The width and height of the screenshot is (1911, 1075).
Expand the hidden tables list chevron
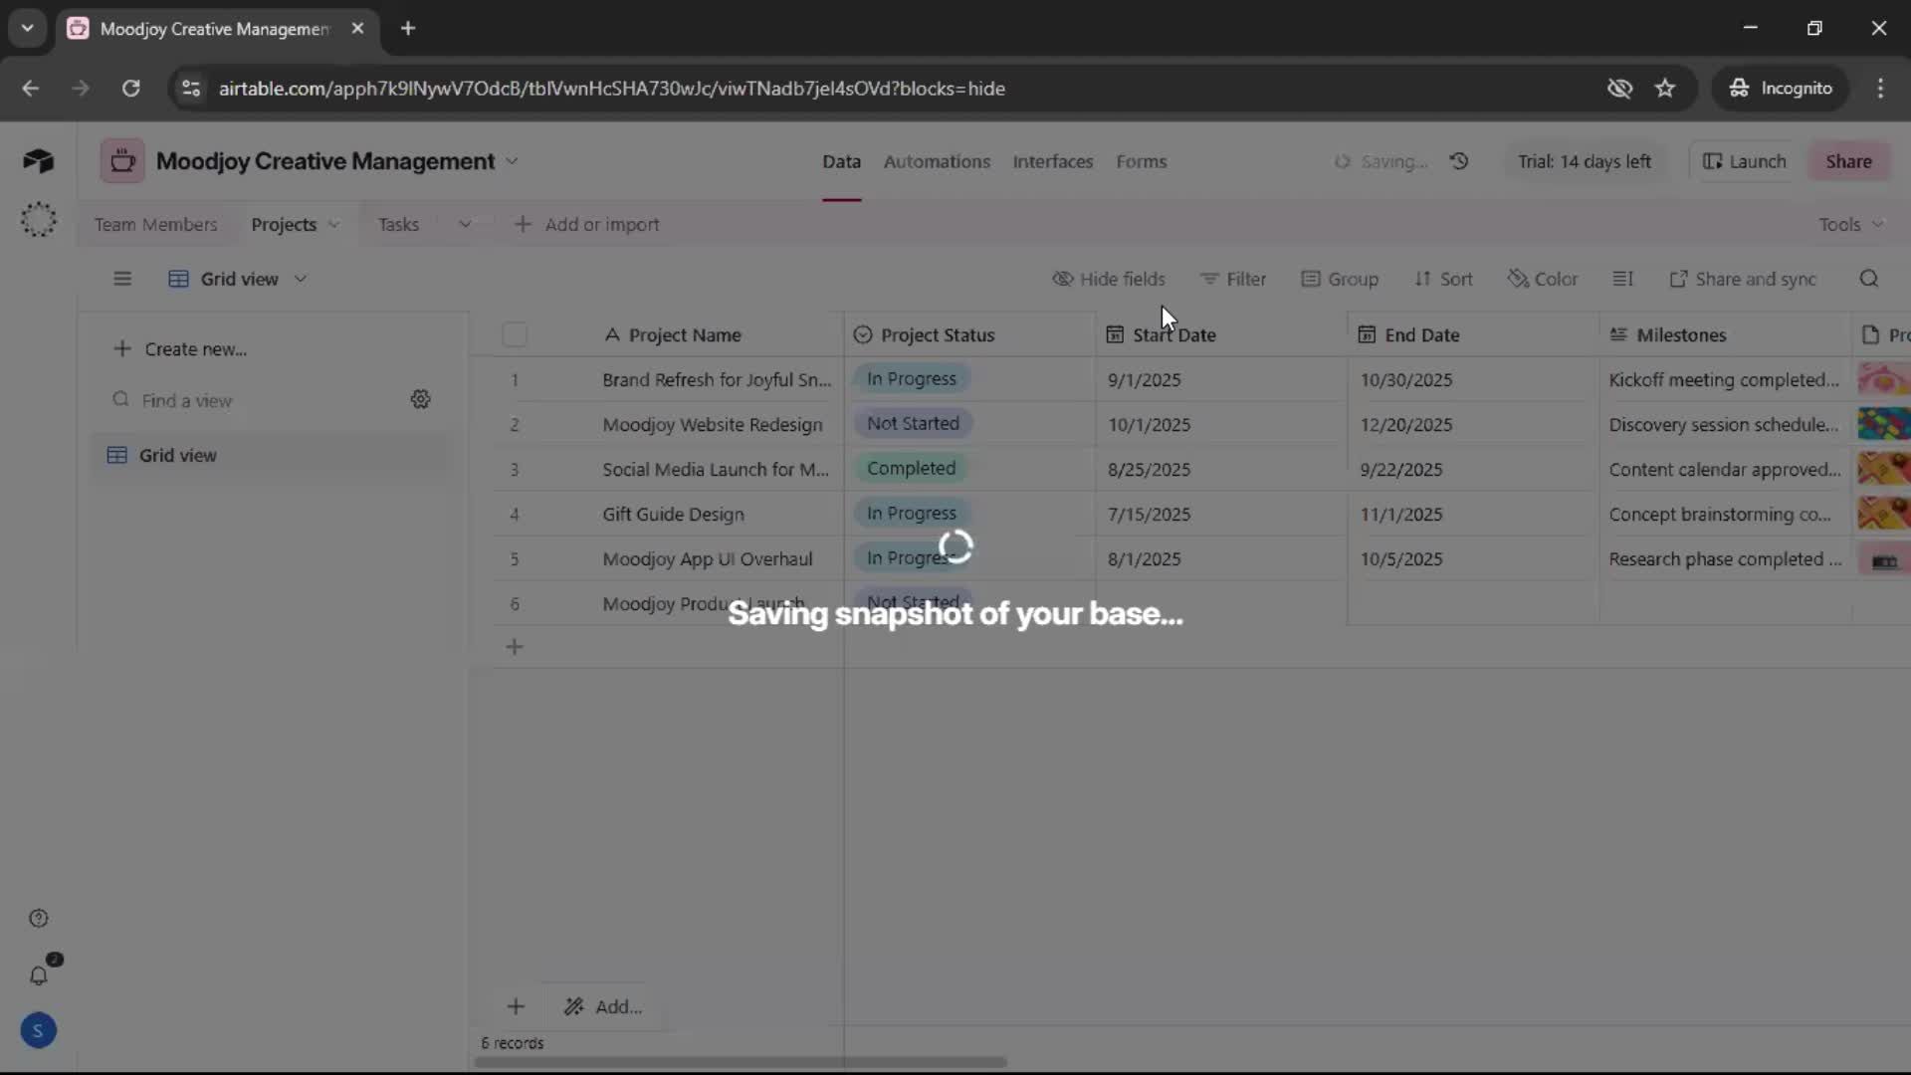465,224
